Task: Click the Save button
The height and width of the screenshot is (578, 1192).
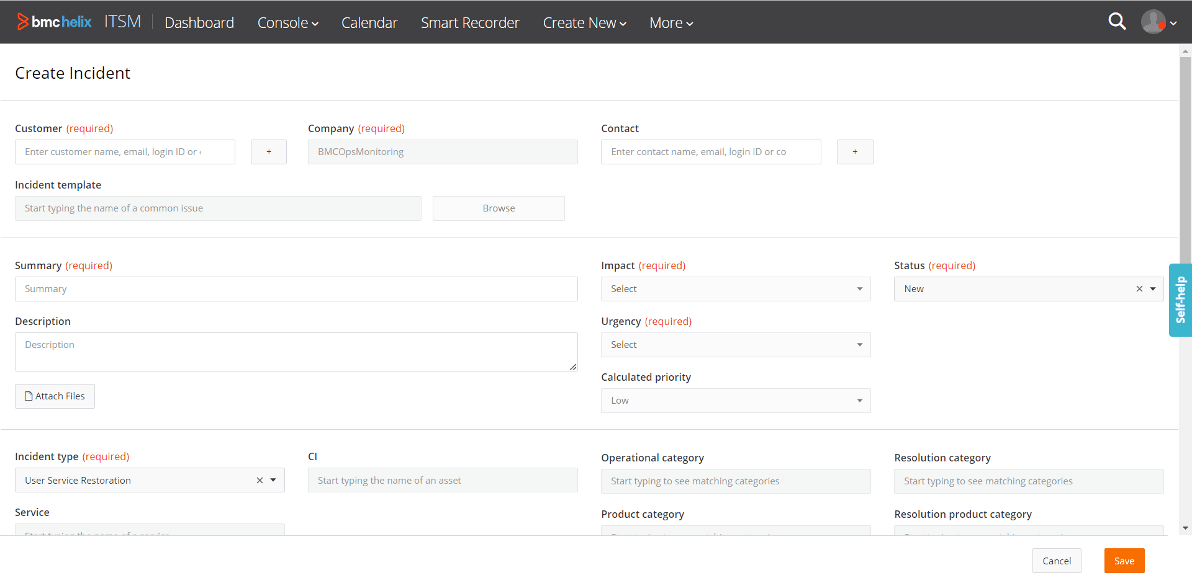Action: [1124, 561]
